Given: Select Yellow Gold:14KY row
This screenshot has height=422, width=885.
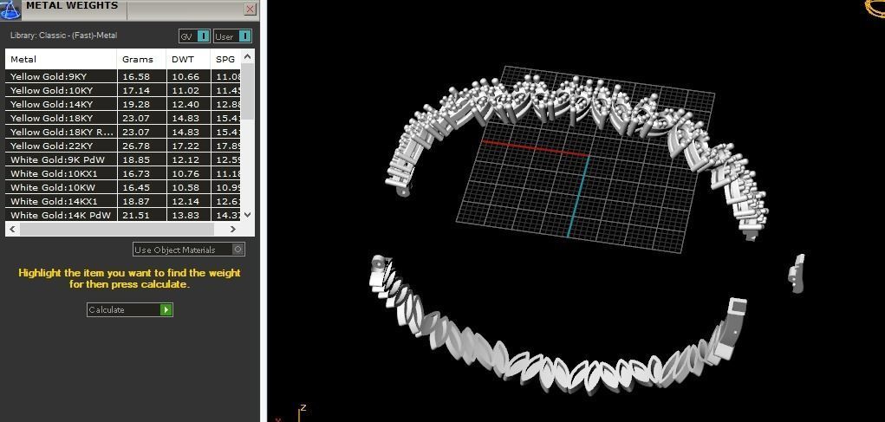Looking at the screenshot, I should [x=123, y=104].
